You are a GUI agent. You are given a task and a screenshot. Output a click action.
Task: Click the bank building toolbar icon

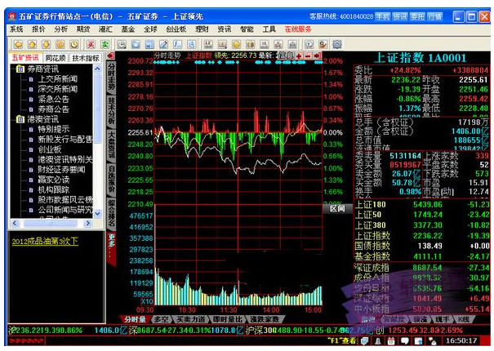click(292, 44)
